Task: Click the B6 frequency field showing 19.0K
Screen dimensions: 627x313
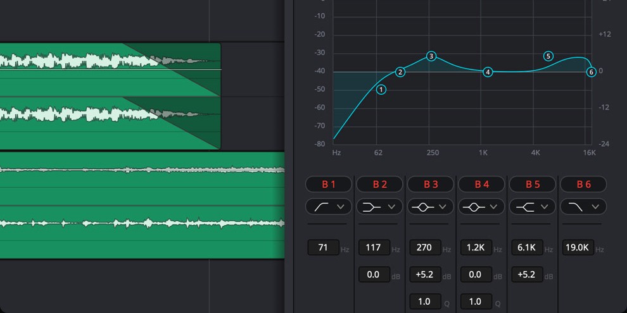Action: (x=578, y=247)
